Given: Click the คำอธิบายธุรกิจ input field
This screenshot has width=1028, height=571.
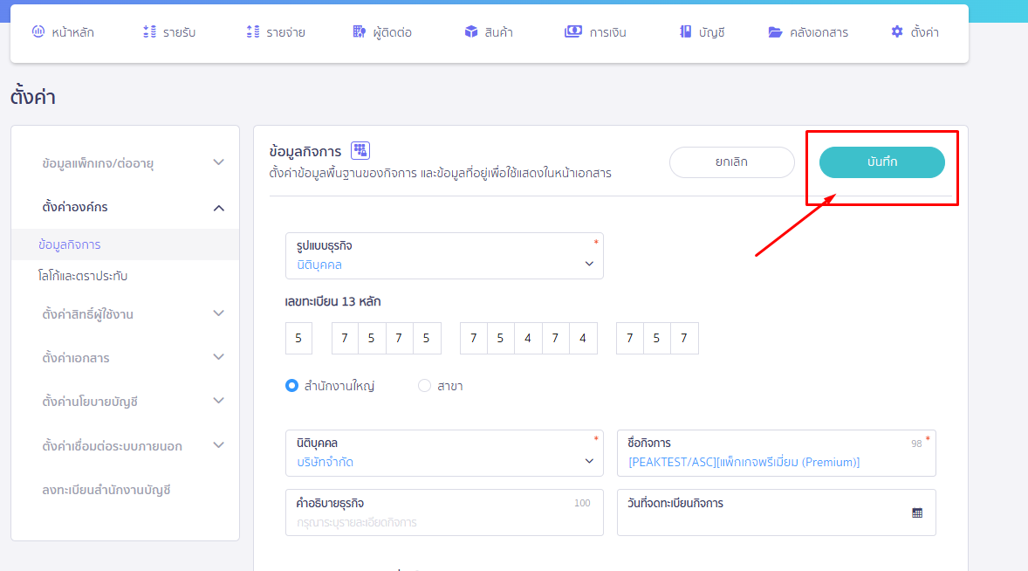Looking at the screenshot, I should 444,522.
